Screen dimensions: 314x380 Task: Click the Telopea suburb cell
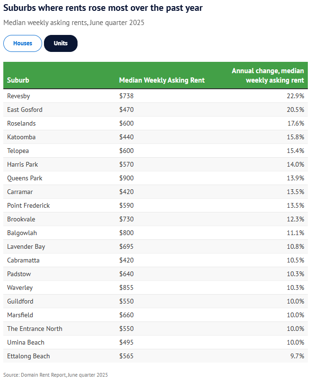tap(18, 151)
